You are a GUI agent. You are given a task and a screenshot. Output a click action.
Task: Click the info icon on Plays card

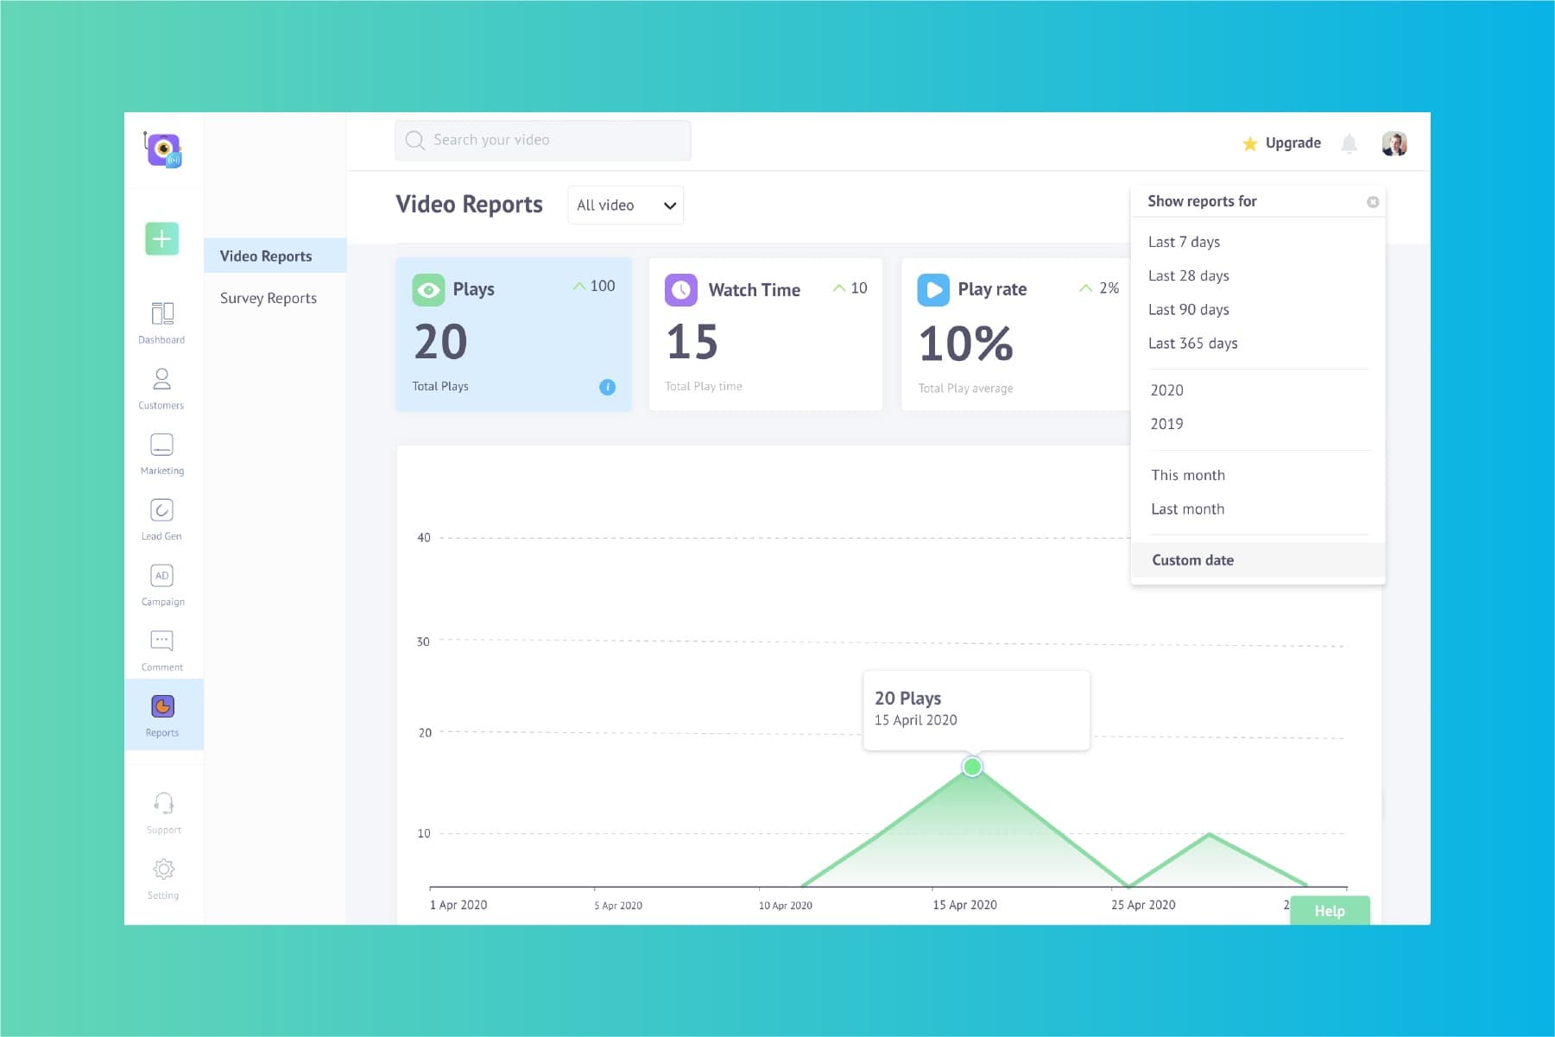[x=607, y=387]
